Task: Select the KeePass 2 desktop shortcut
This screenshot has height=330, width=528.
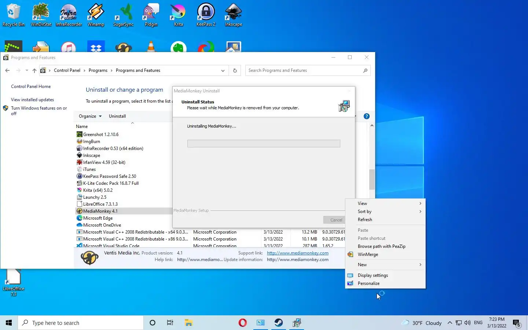Action: 206,15
